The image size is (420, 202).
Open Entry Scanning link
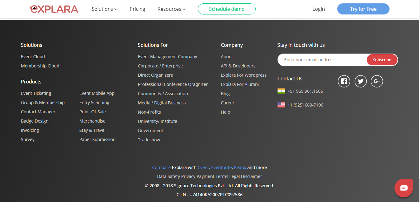click(x=94, y=103)
